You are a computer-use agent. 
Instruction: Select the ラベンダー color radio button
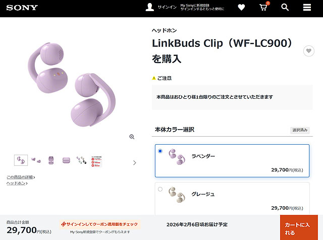[x=160, y=151]
